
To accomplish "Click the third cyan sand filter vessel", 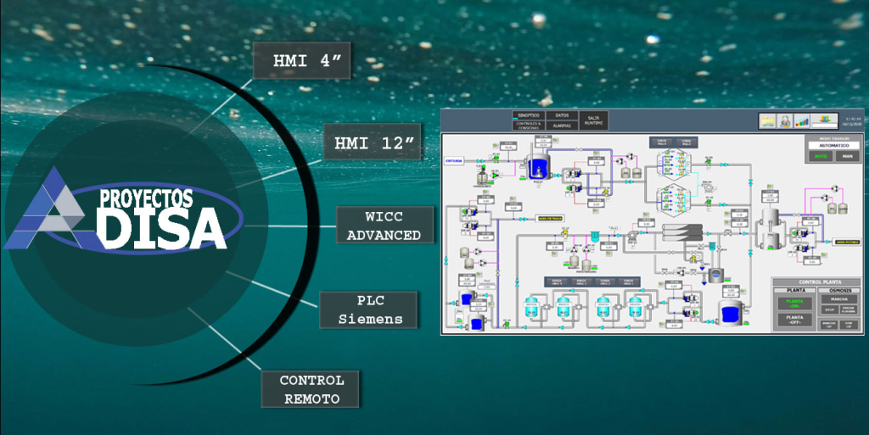I will (603, 307).
